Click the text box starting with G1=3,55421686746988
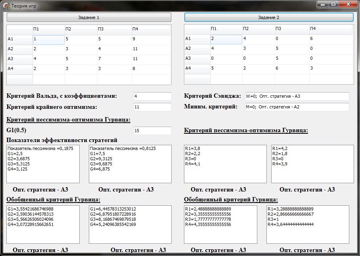The width and height of the screenshot is (360, 256). click(43, 224)
